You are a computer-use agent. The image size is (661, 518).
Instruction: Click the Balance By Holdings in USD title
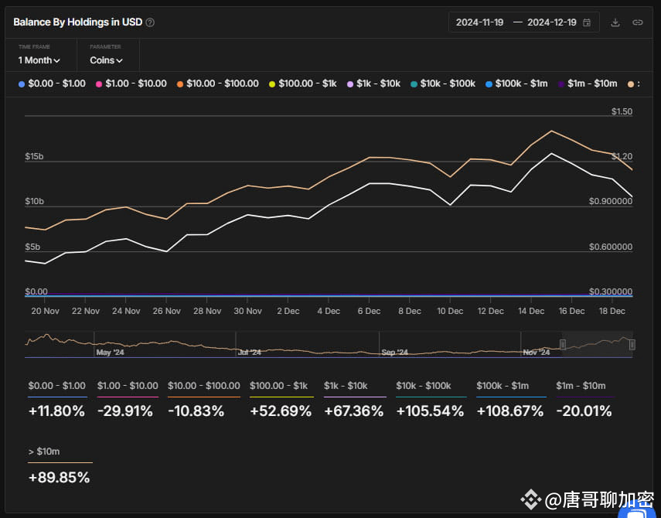coord(77,22)
